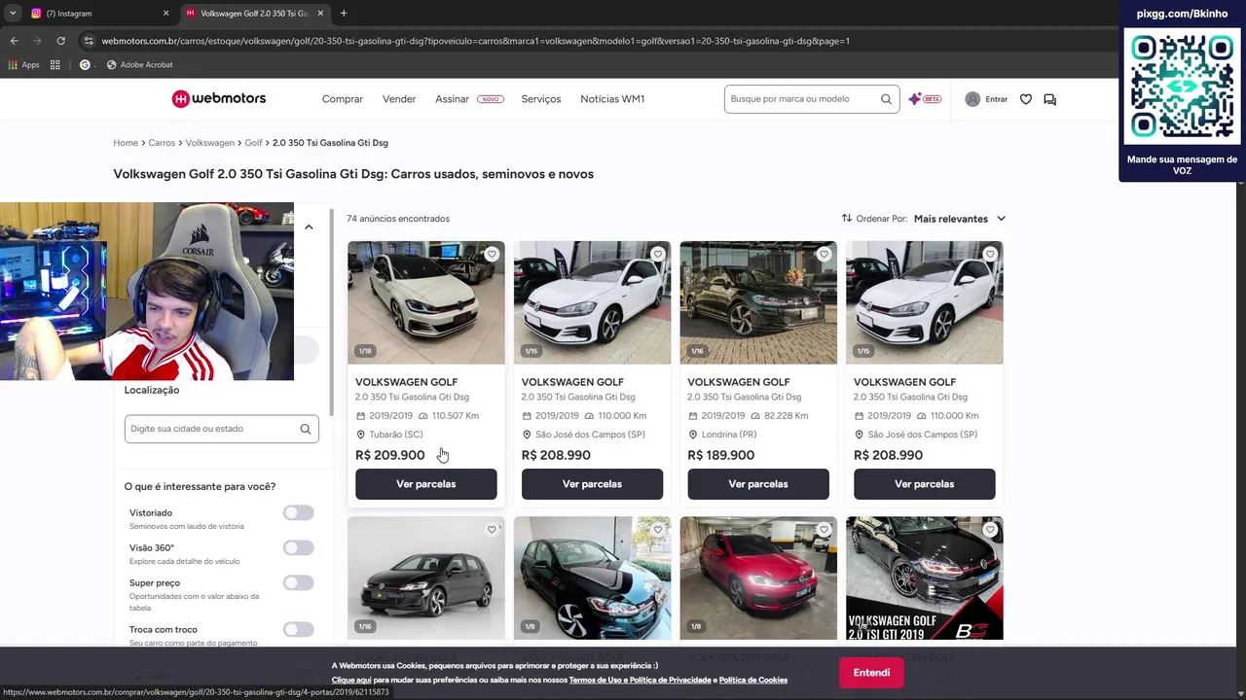Click the location search magnifier icon

coord(305,429)
